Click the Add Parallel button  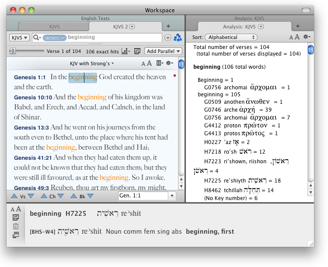[163, 51]
